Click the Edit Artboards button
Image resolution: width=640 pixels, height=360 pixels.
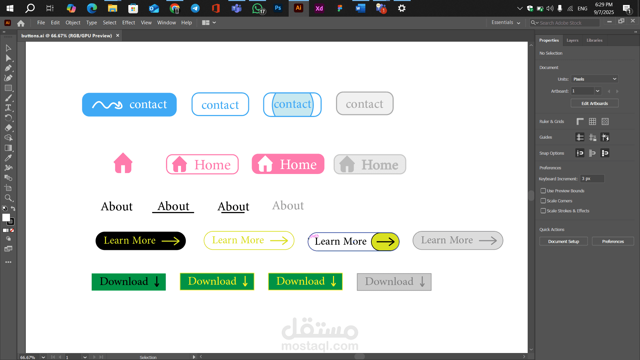[594, 103]
